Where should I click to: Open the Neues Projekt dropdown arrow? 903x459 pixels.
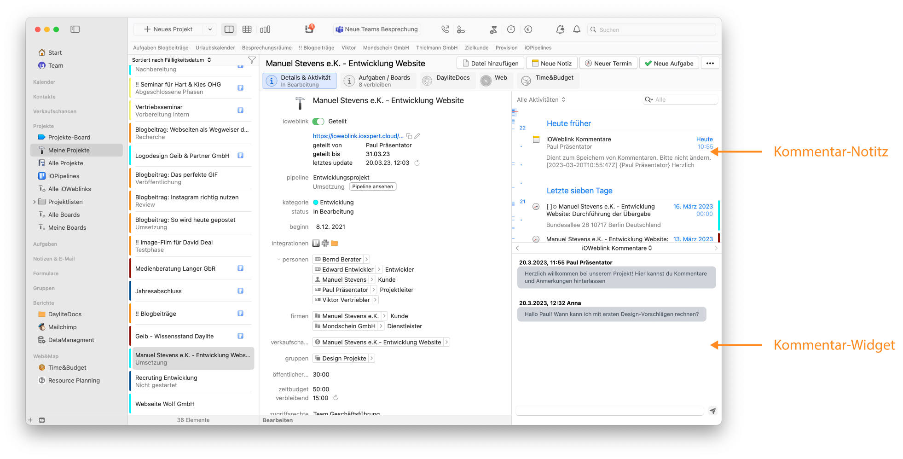point(210,29)
